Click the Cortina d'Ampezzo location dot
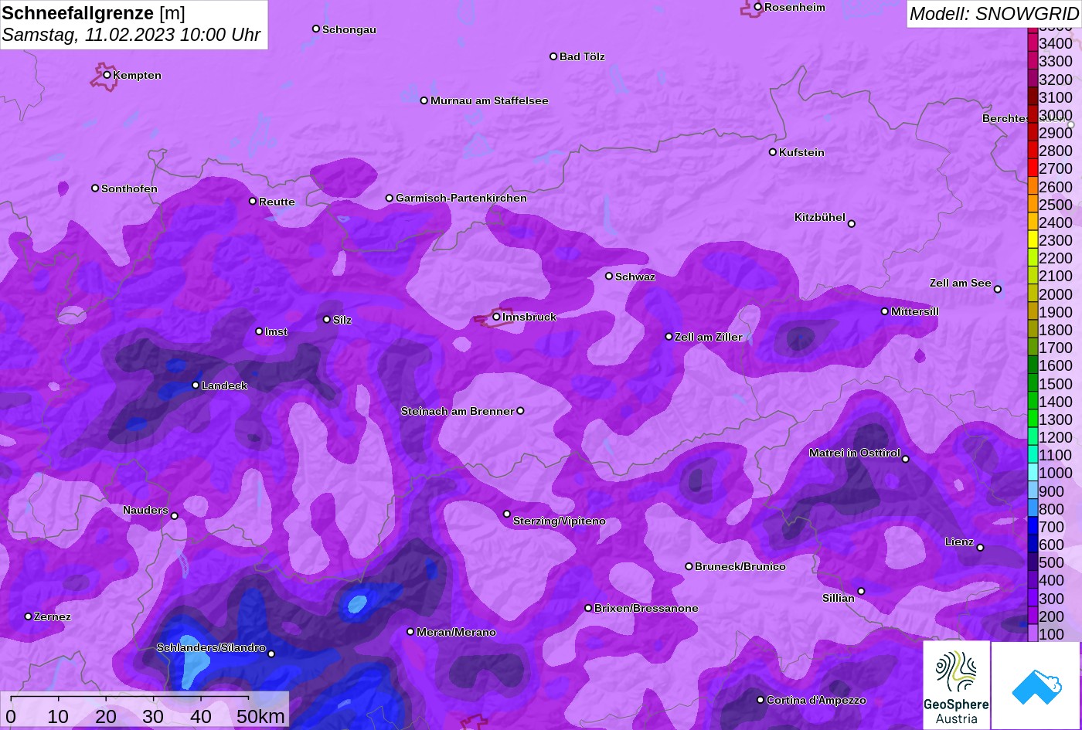 click(x=760, y=700)
